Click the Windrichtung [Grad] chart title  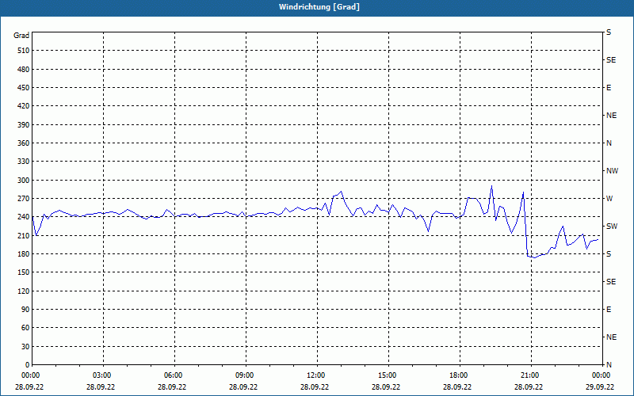(x=319, y=7)
